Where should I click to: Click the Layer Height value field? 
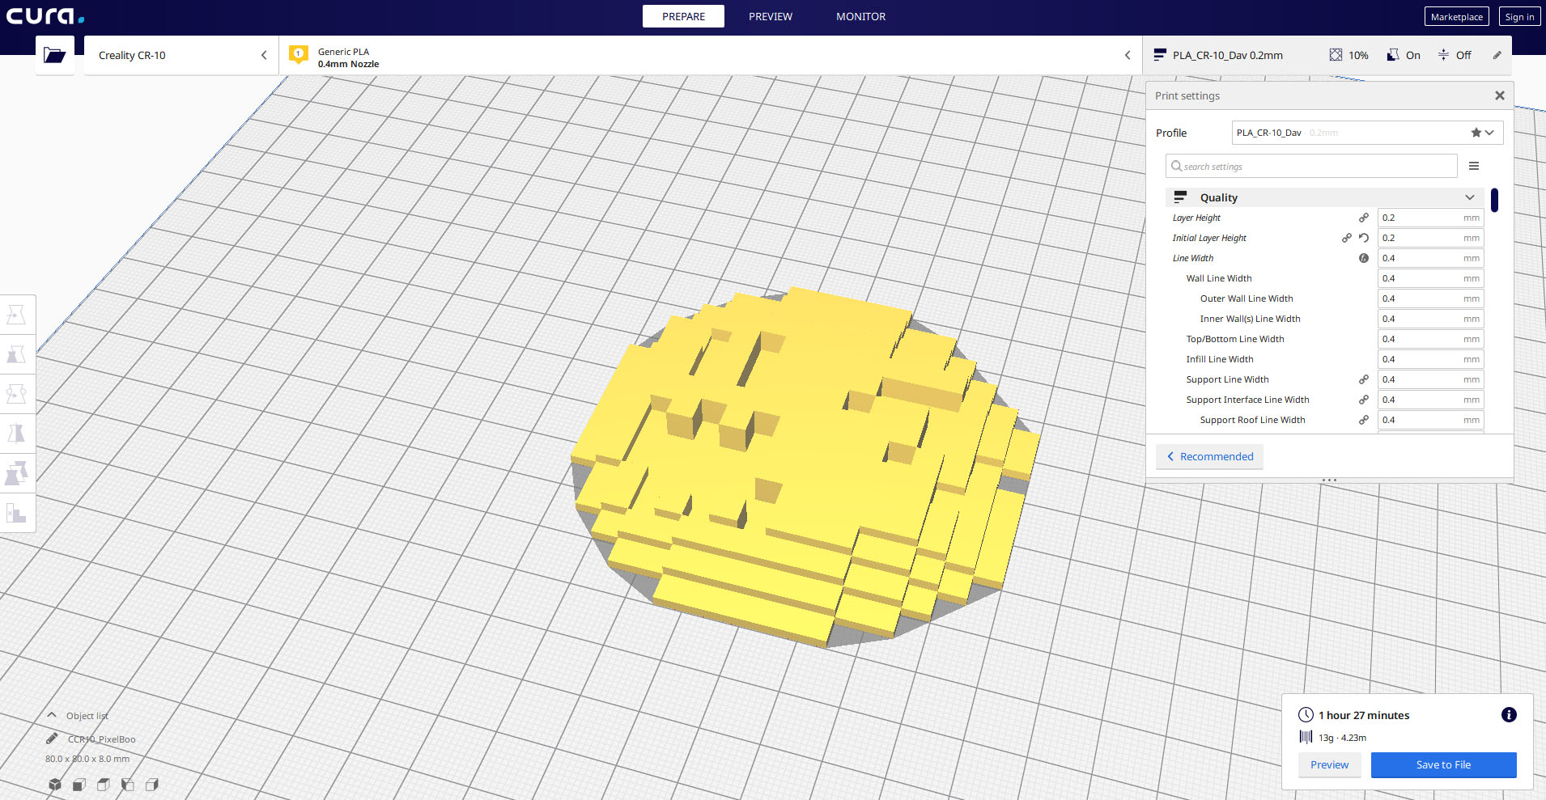(x=1430, y=218)
